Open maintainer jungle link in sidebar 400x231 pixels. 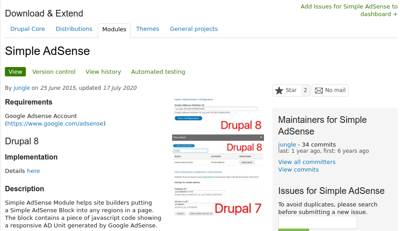coord(287,145)
